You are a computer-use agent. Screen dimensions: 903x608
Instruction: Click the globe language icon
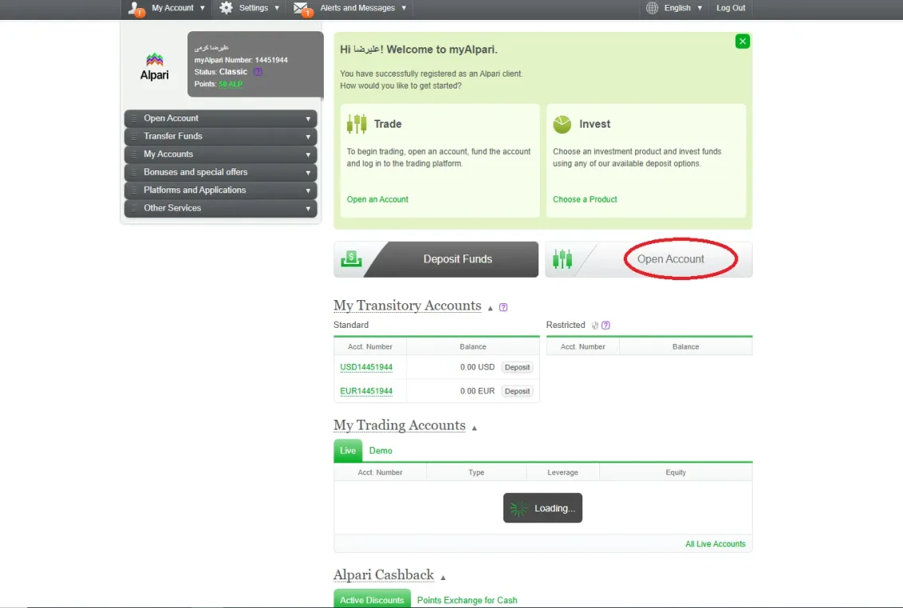(652, 8)
